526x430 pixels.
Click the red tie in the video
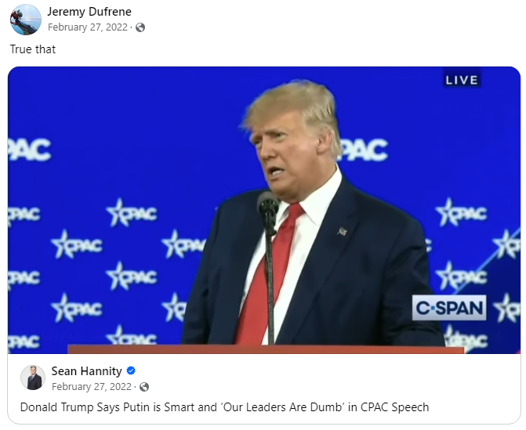pos(267,275)
